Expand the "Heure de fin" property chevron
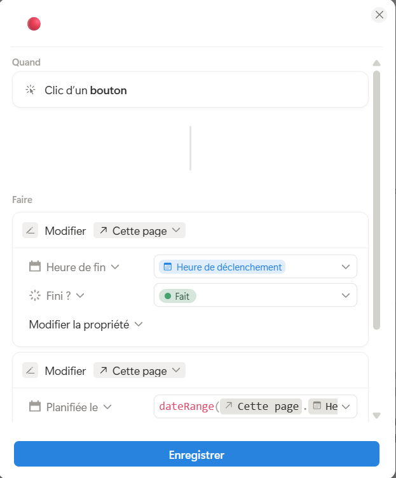396x478 pixels. [x=115, y=267]
